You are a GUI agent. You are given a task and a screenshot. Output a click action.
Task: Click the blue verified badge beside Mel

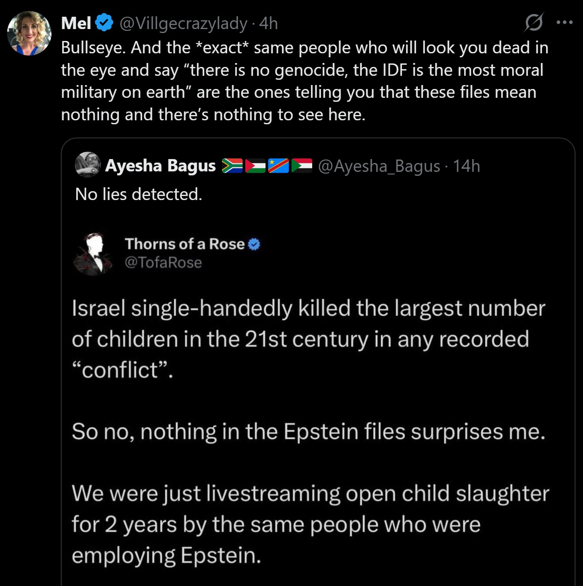click(x=104, y=23)
